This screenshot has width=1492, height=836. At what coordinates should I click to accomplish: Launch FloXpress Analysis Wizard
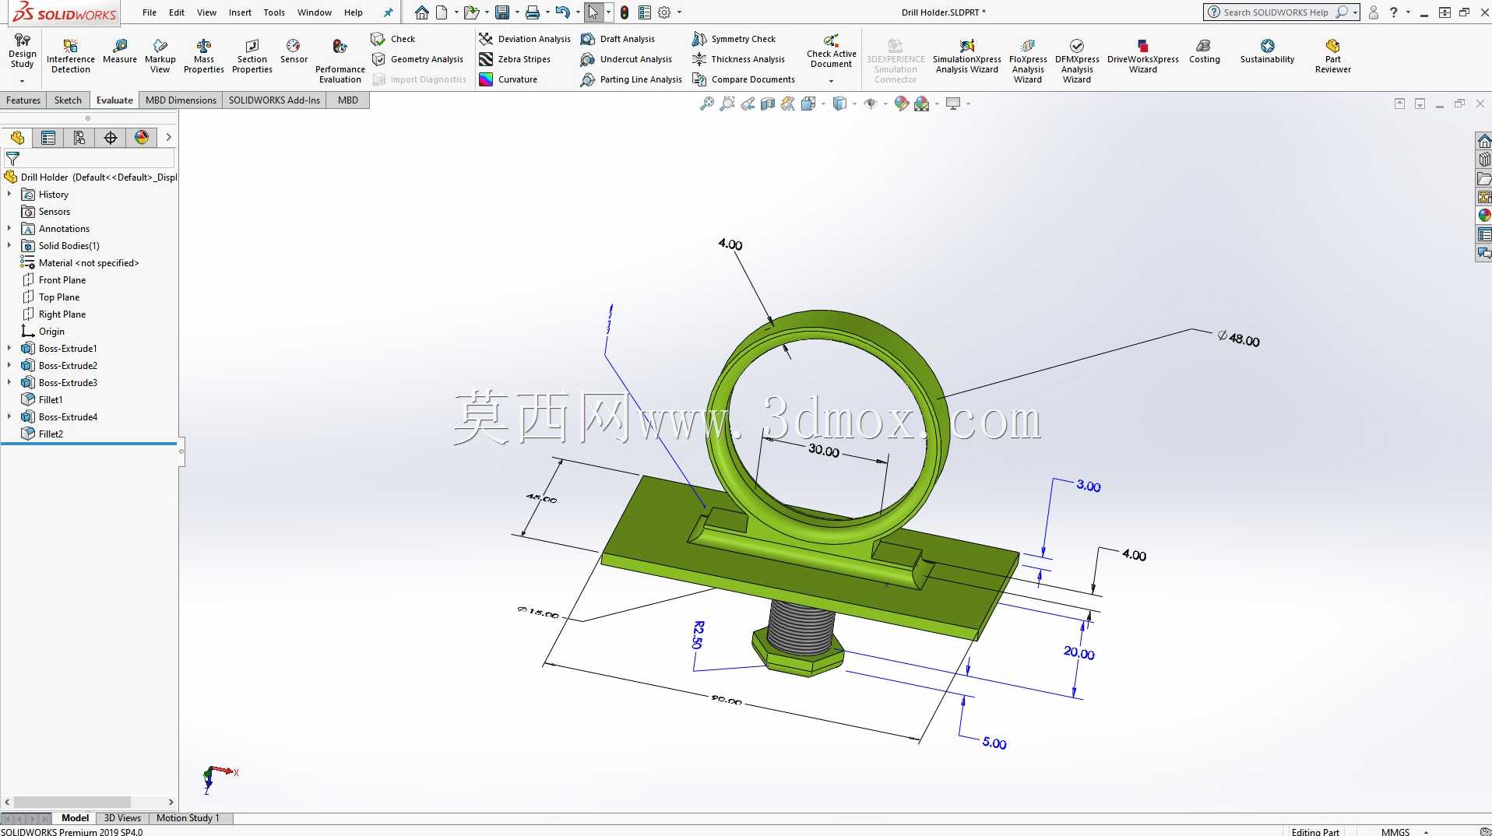pyautogui.click(x=1027, y=61)
